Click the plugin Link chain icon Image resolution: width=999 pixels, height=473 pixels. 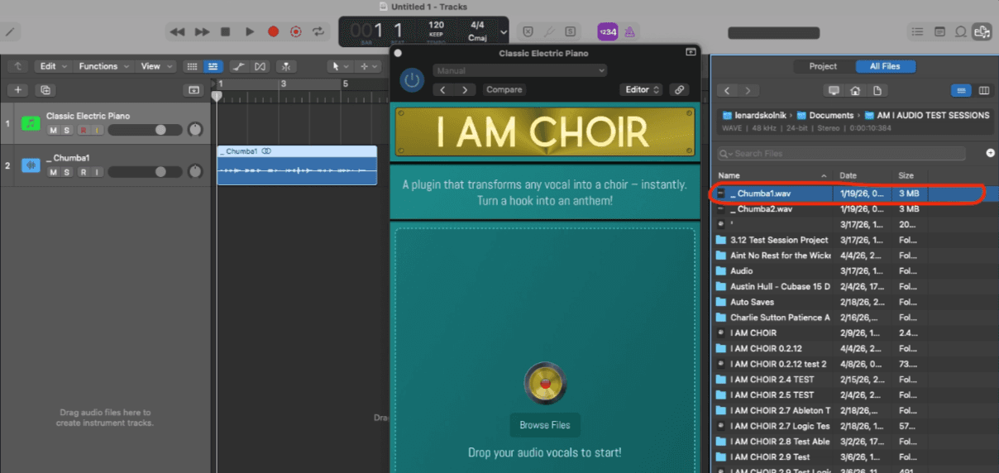(679, 89)
